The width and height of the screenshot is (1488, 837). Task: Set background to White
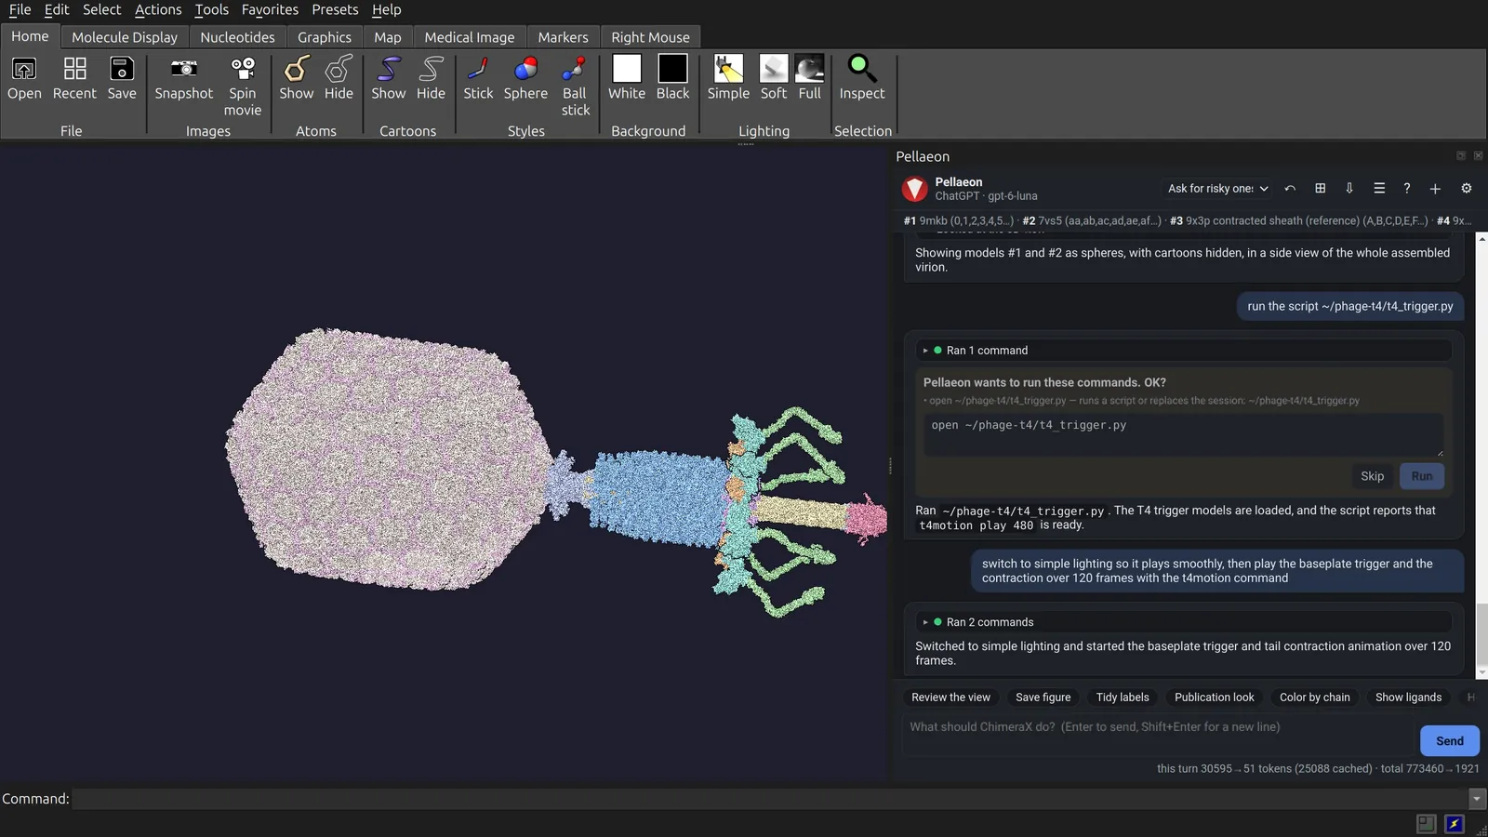tap(627, 78)
